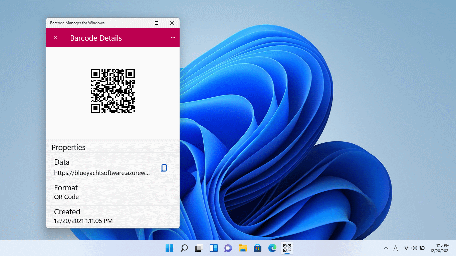Open Microsoft Store from the taskbar

[257, 248]
